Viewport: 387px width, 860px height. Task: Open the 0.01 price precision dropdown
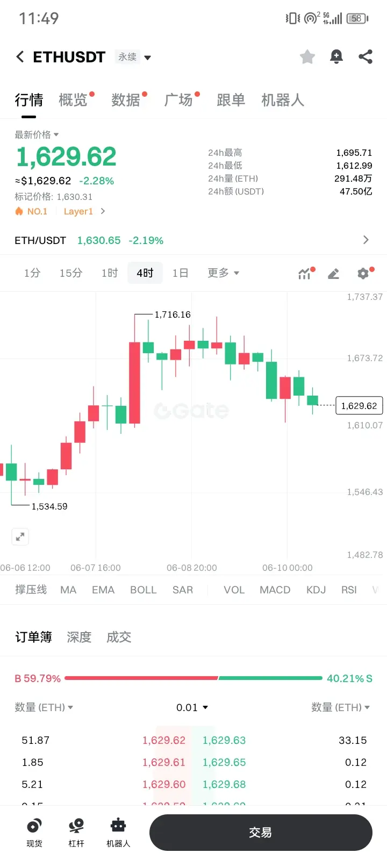(x=192, y=707)
